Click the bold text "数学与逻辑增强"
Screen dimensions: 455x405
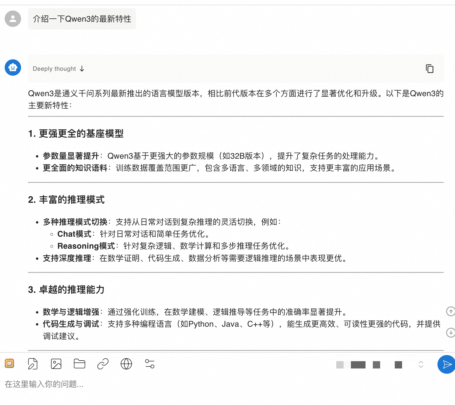coord(71,312)
